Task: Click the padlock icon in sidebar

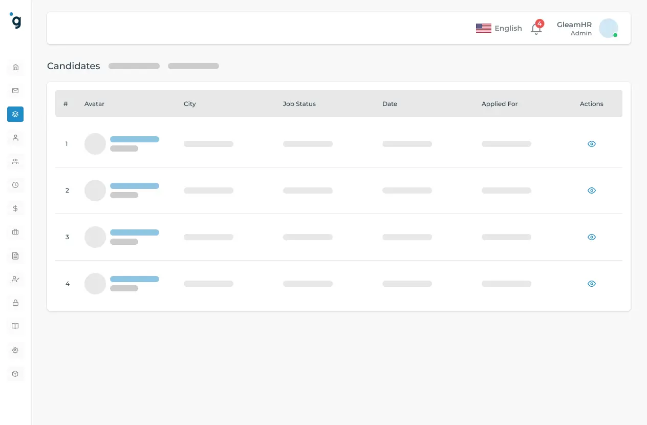Action: (15, 303)
